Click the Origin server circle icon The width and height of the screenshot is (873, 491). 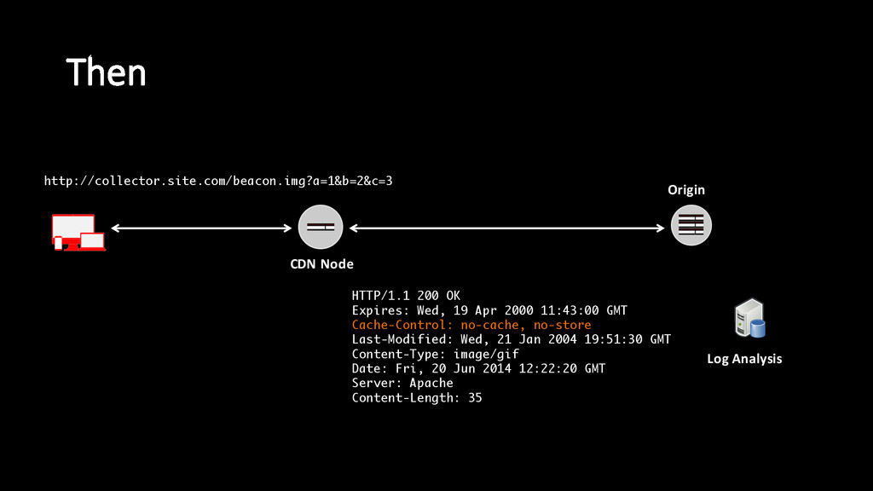(x=691, y=225)
